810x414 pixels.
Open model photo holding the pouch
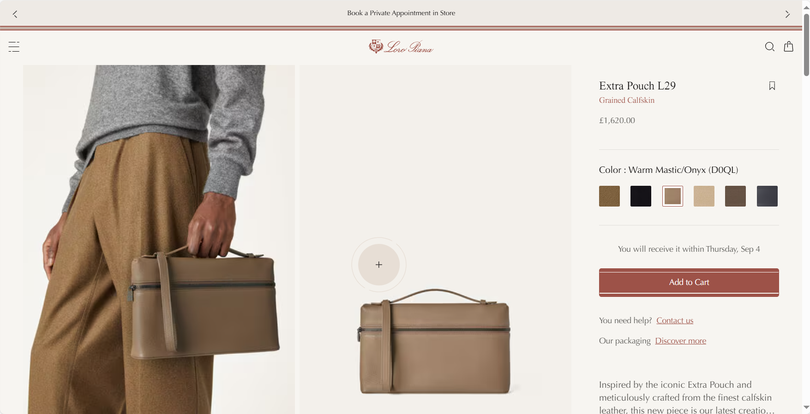159,239
